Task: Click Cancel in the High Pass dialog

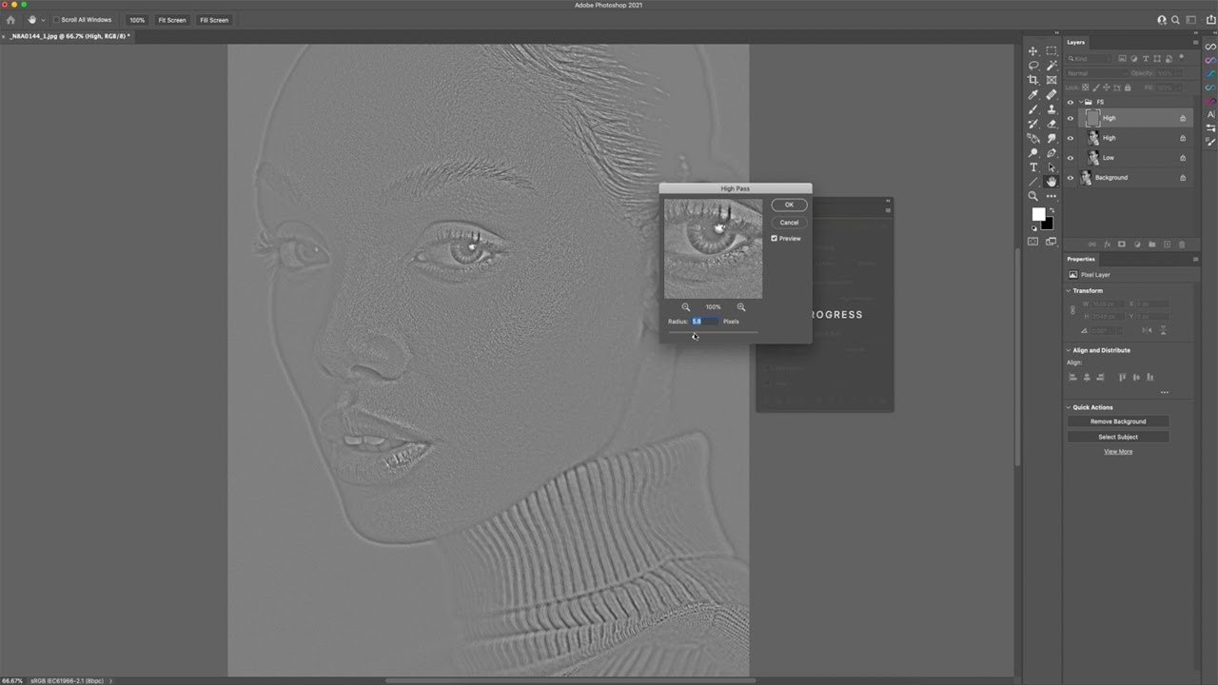Action: [789, 223]
